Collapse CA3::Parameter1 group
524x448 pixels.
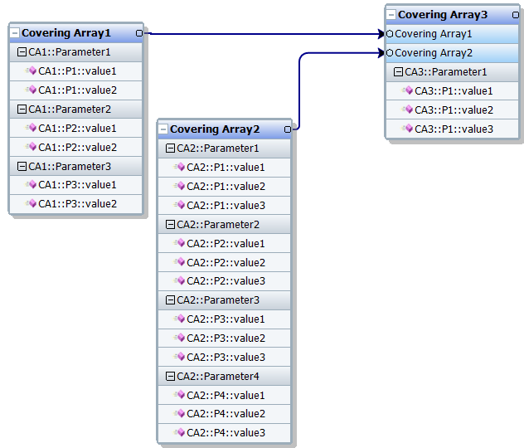click(398, 72)
